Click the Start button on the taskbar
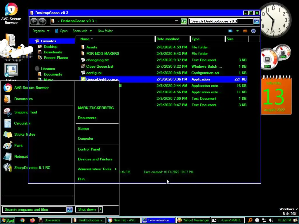299x224 pixels. 8,220
